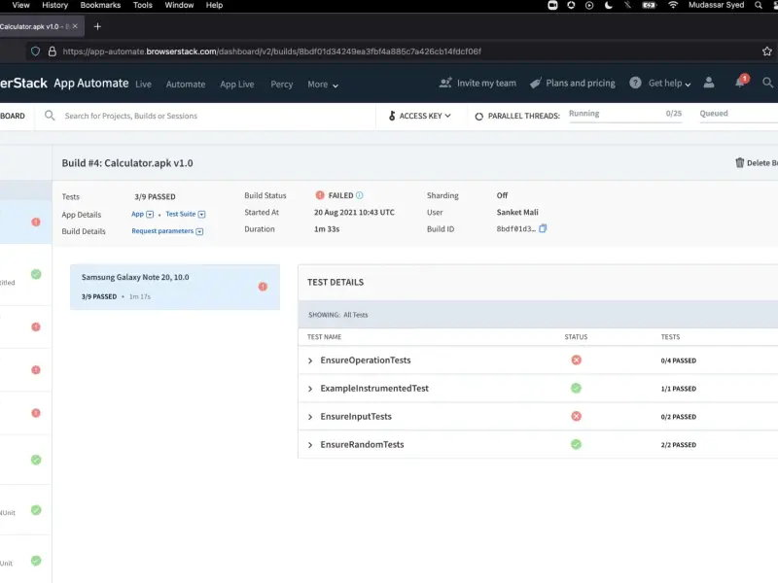This screenshot has height=583, width=778.
Task: Open the History menu
Action: 54,5
